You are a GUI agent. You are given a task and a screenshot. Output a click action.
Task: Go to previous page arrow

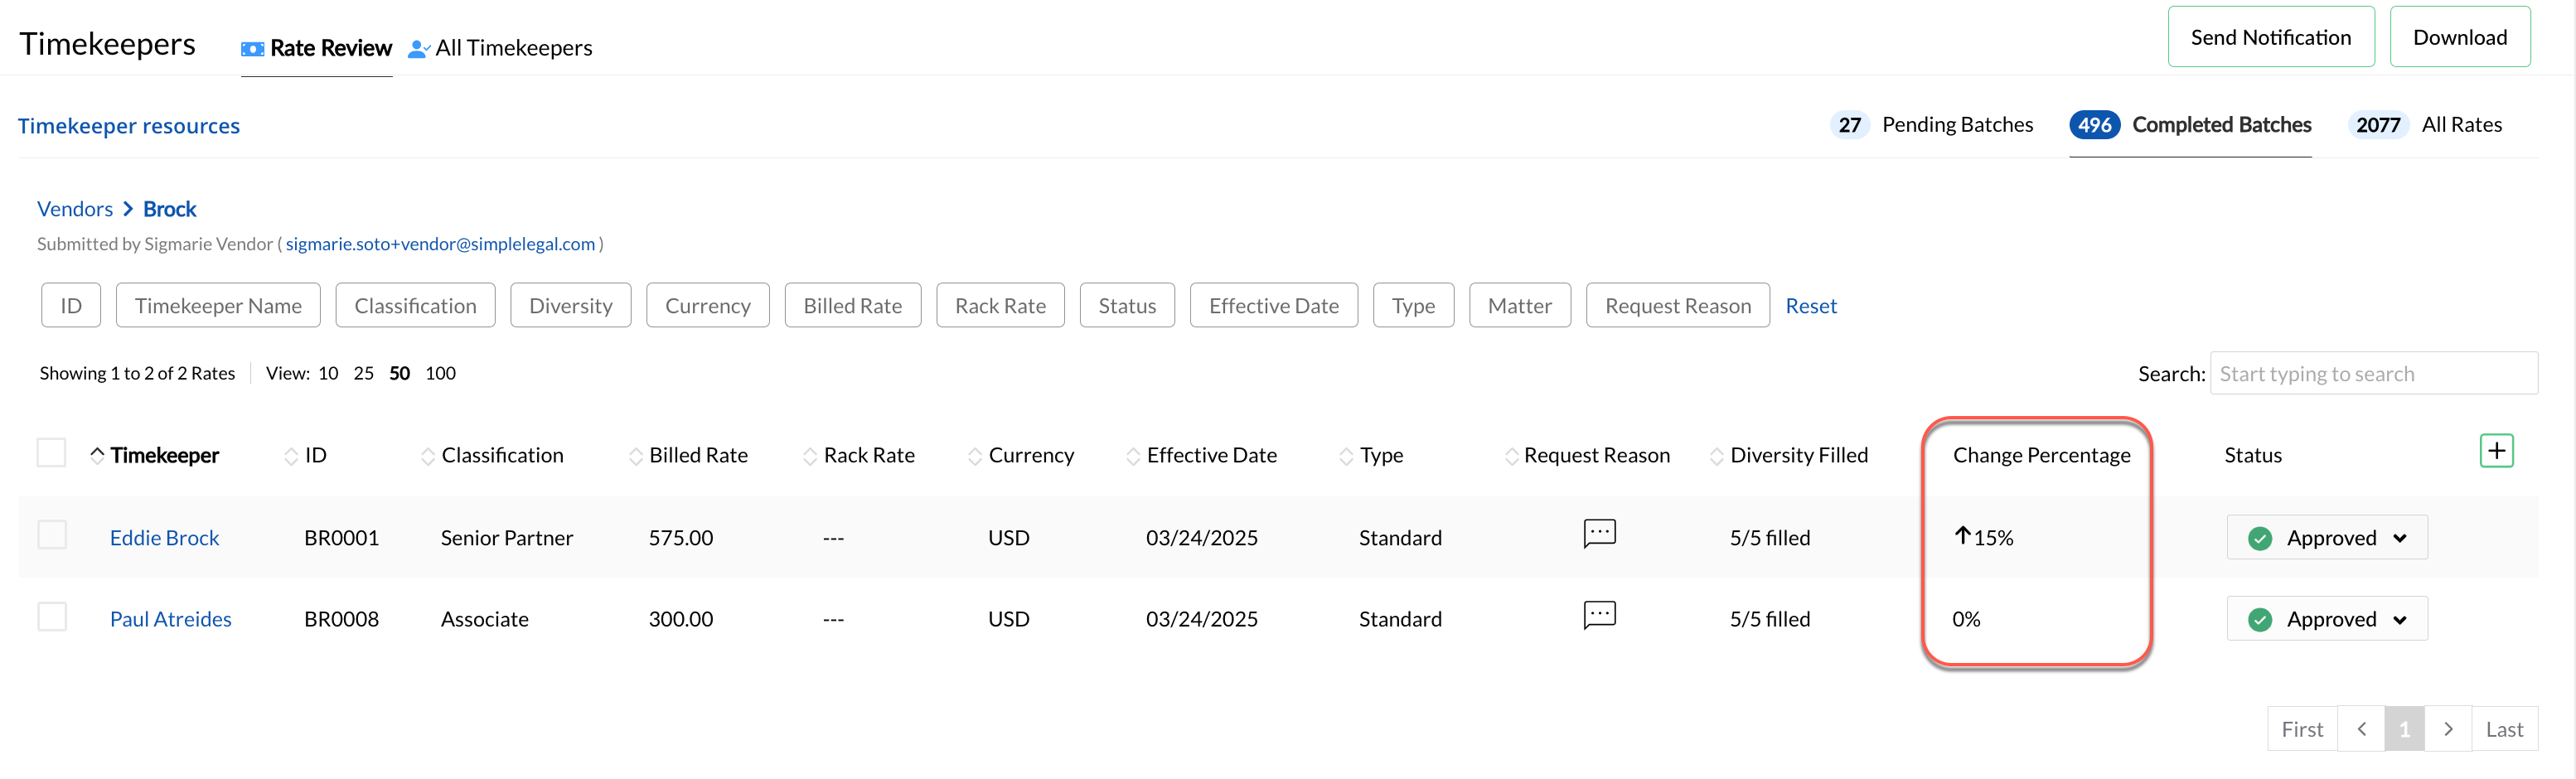(x=2361, y=729)
